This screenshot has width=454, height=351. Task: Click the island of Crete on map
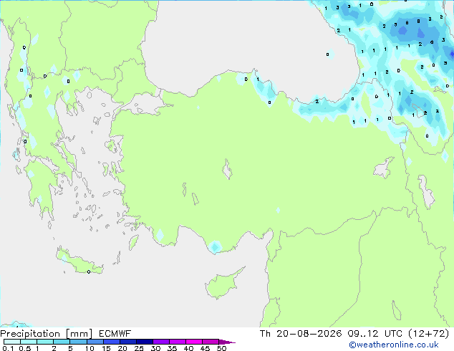(79, 262)
